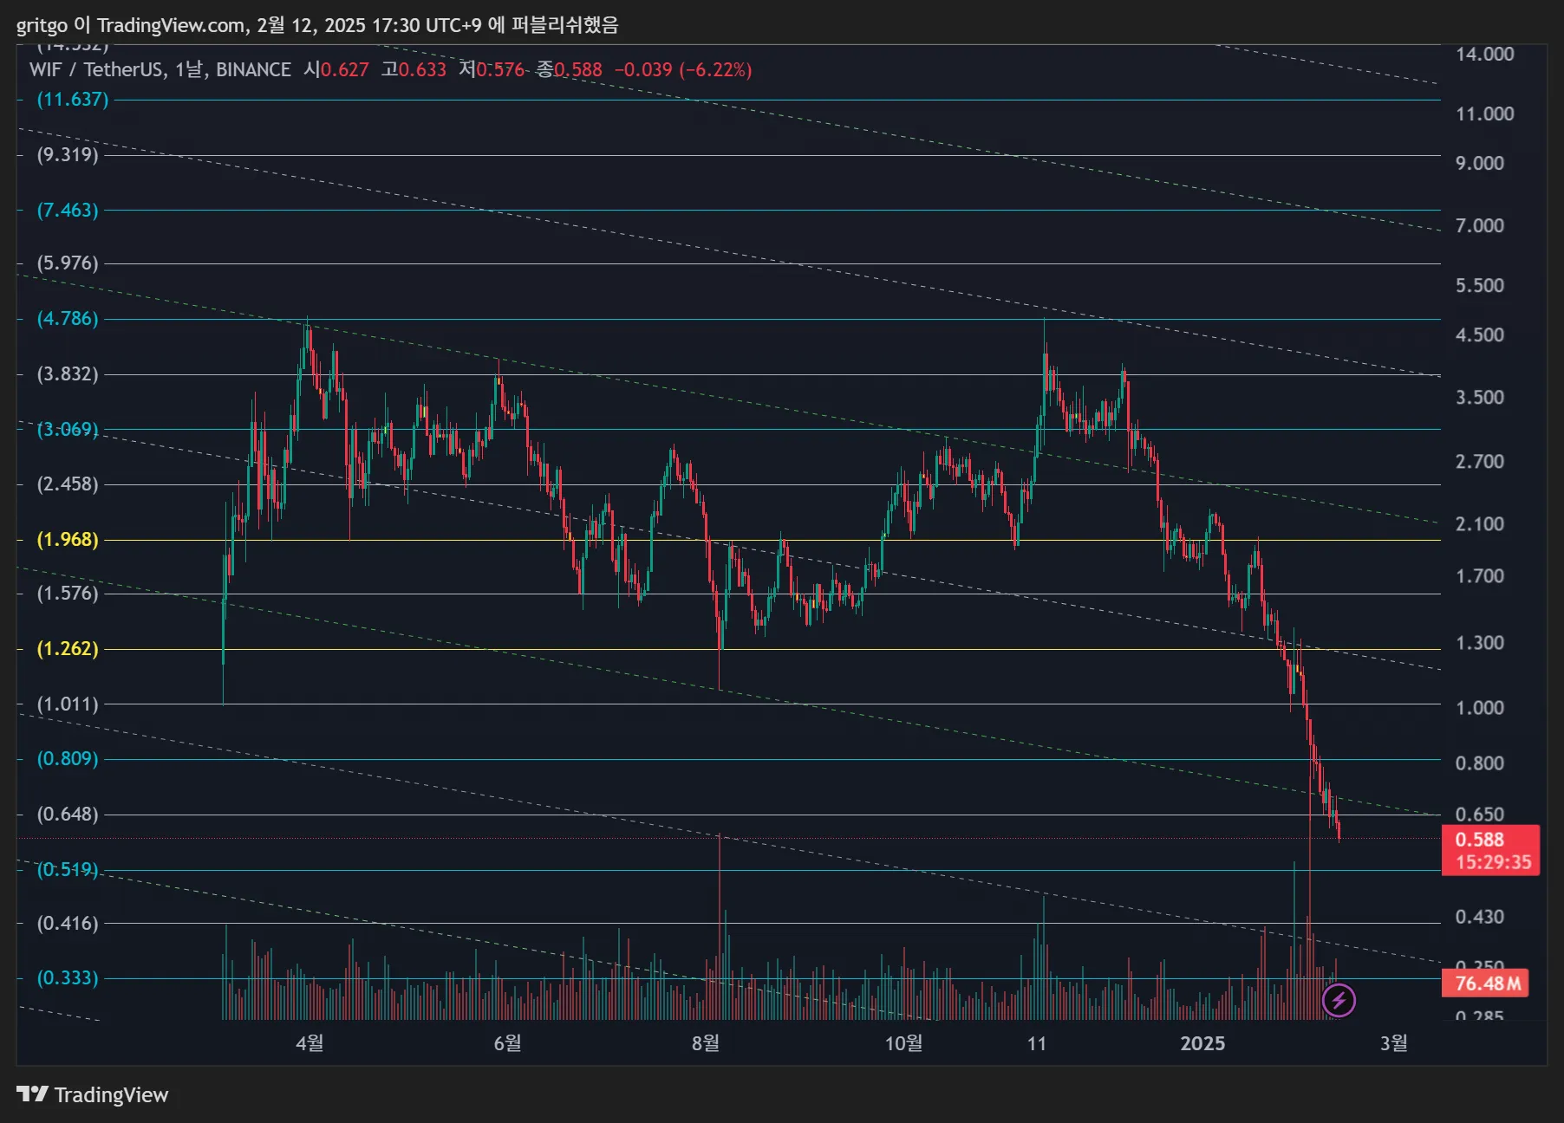Click the 4월 date on the time axis

(x=310, y=1043)
